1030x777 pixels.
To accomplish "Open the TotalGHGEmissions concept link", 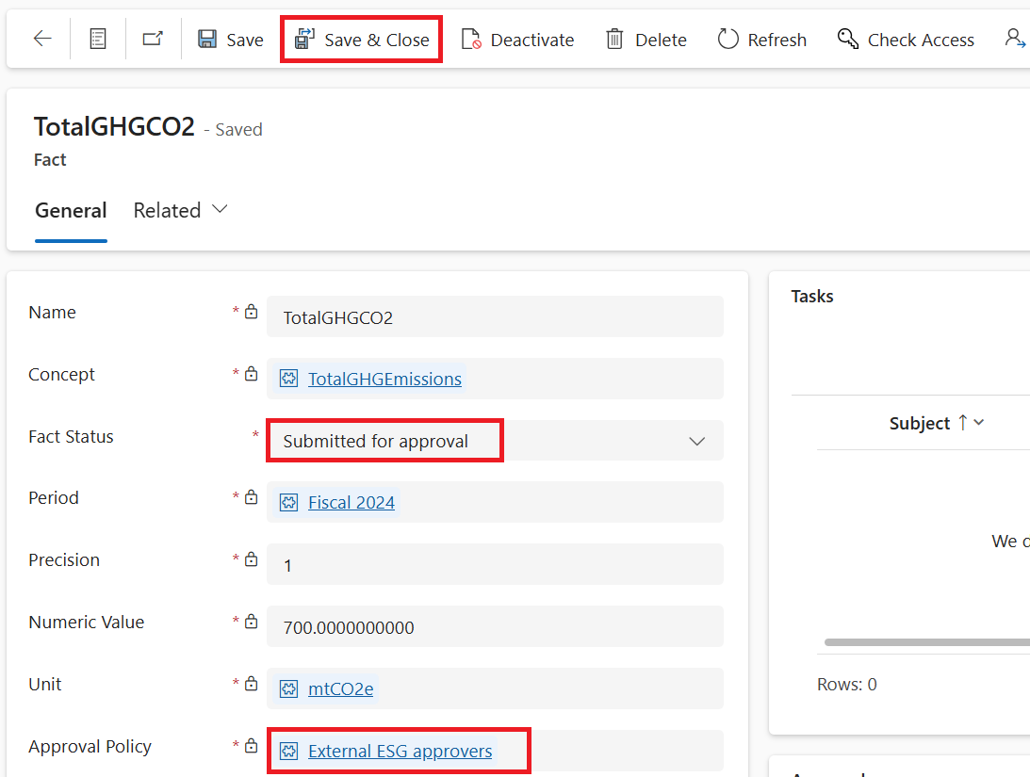I will pyautogui.click(x=384, y=379).
